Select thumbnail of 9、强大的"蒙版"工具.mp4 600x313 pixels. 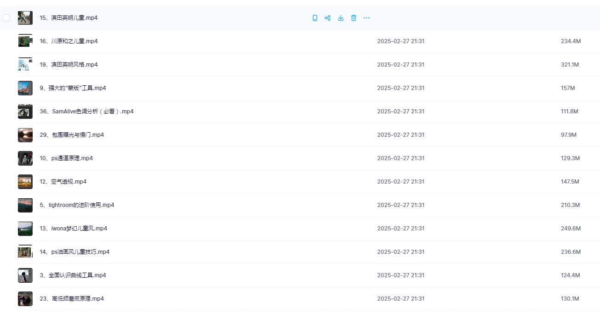point(25,88)
